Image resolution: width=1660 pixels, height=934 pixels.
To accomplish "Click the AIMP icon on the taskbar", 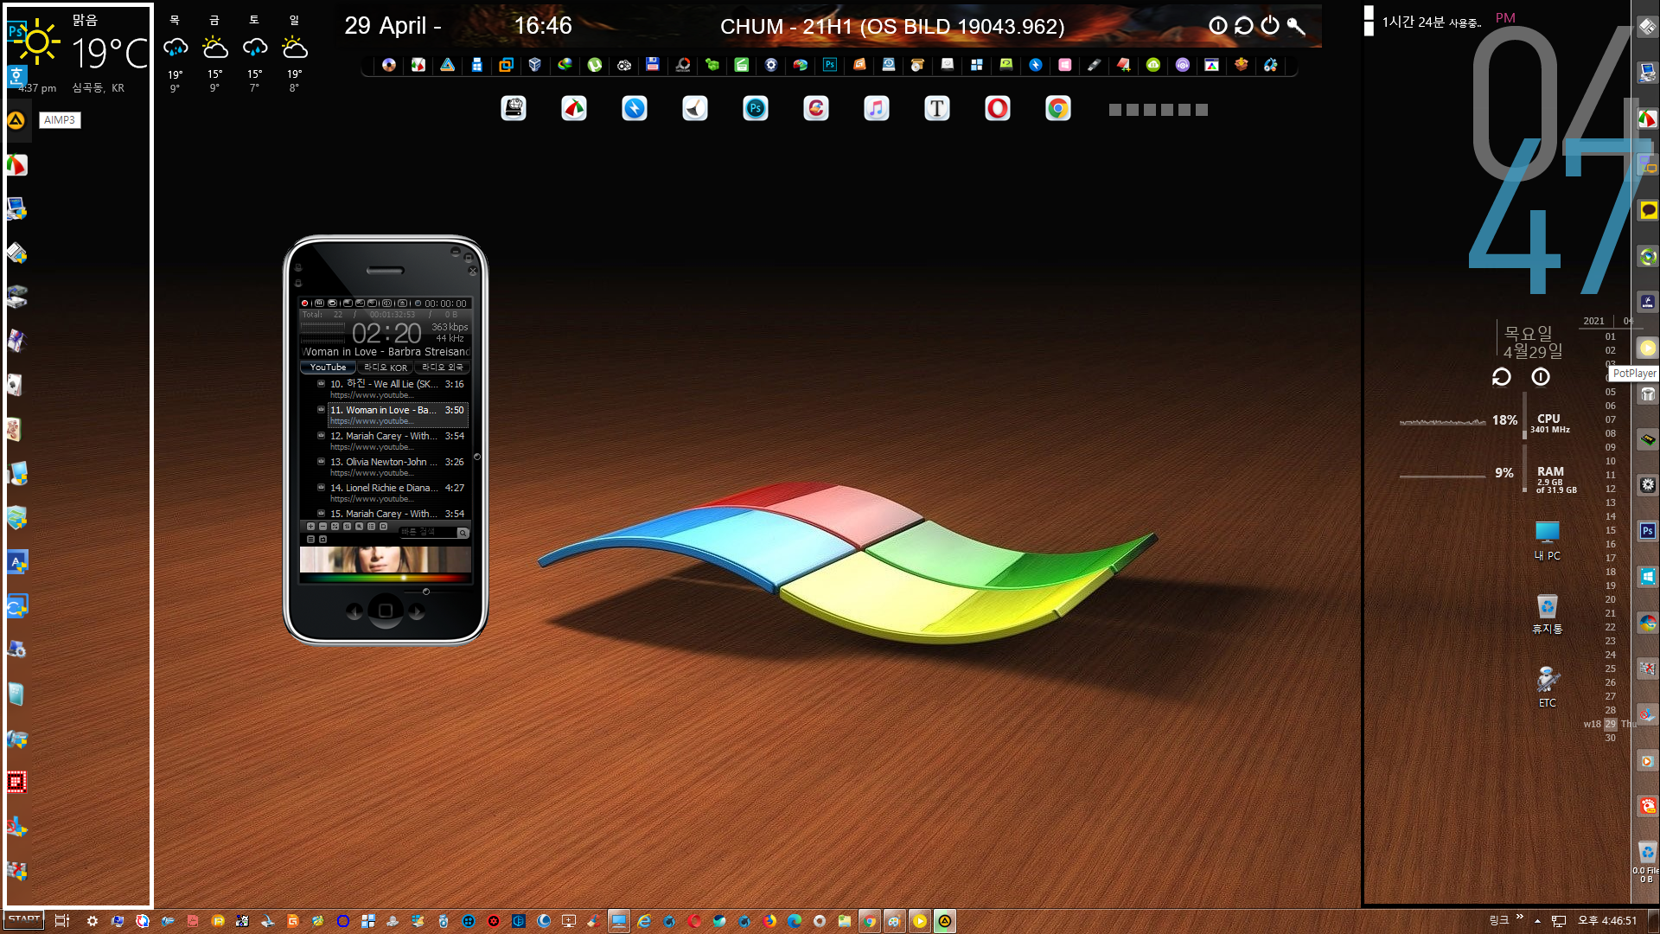I will point(945,921).
